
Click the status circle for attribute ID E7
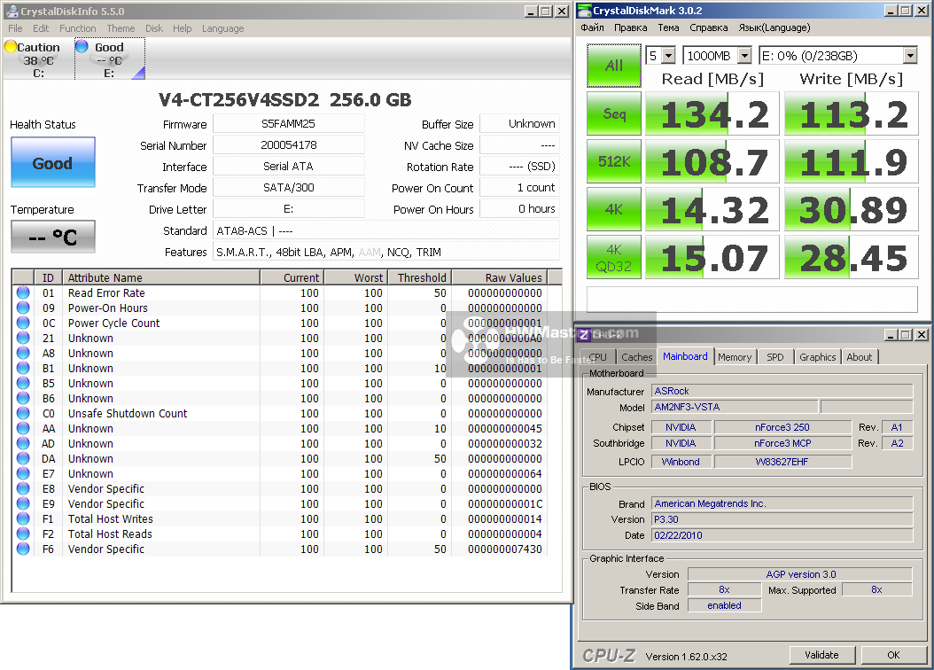coord(23,473)
